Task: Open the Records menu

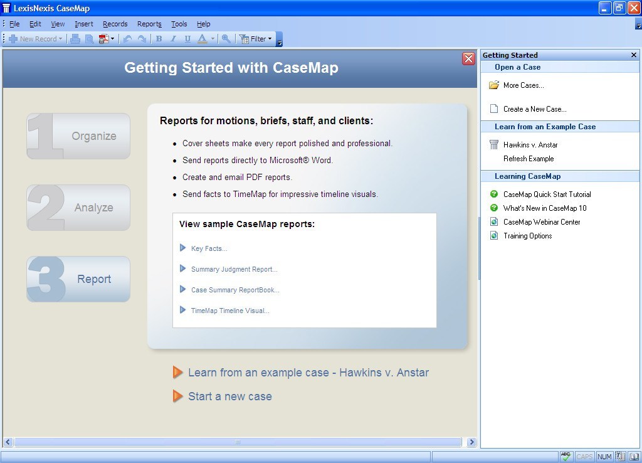Action: click(115, 24)
